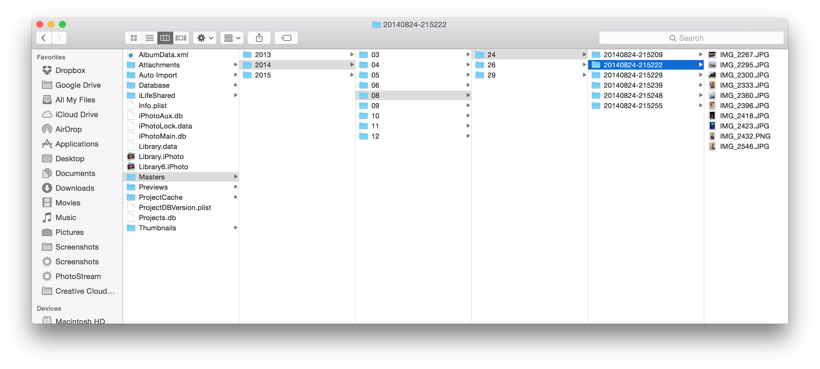820x369 pixels.
Task: Open the month folder 03
Action: point(413,55)
